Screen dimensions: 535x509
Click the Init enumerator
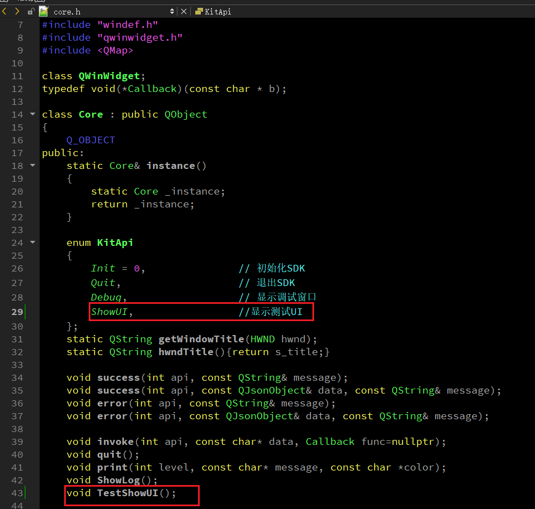tap(103, 268)
